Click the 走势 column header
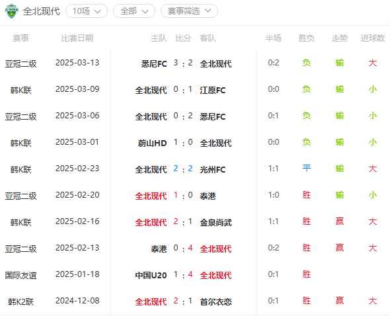390x316 pixels. (x=340, y=38)
